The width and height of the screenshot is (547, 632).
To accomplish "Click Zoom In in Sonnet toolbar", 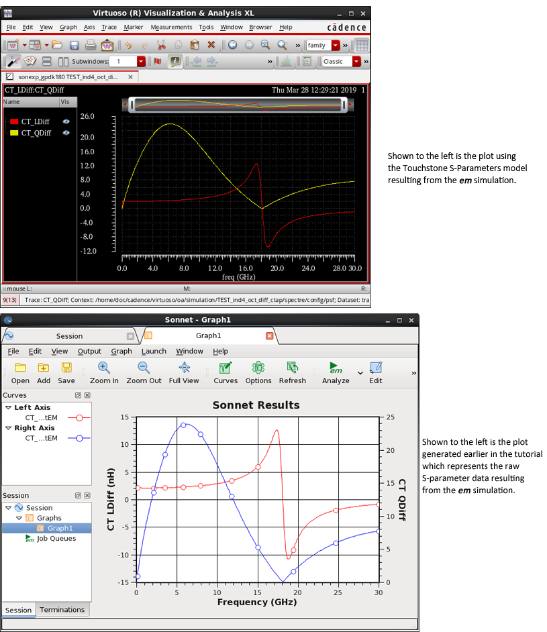I will [104, 373].
